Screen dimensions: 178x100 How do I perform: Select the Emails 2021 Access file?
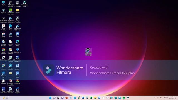[11, 90]
